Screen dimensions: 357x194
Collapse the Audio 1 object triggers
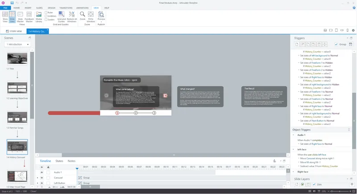[294, 135]
